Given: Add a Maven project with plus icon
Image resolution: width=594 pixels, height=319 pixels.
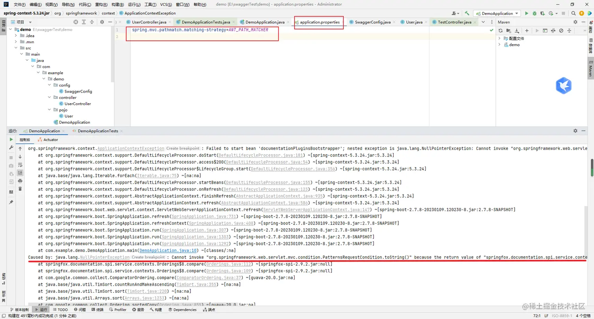Looking at the screenshot, I should click(527, 31).
